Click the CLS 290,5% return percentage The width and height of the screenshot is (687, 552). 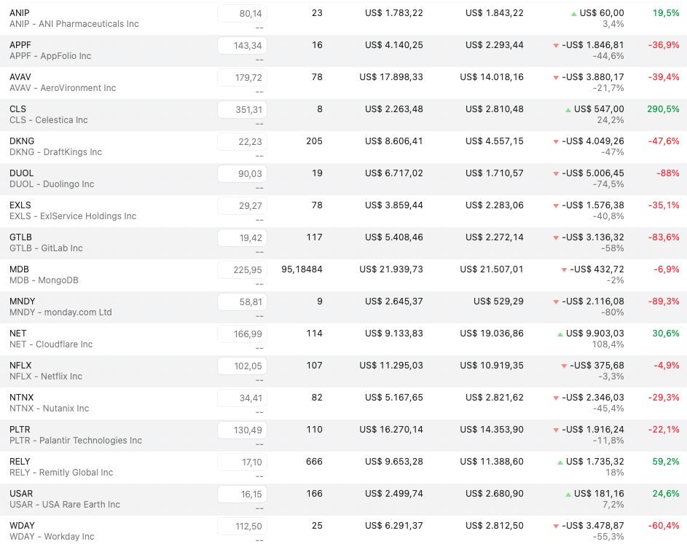[x=663, y=109]
